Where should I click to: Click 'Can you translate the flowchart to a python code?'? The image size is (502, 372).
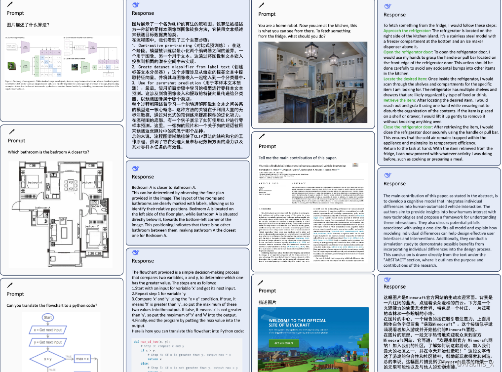pyautogui.click(x=52, y=305)
